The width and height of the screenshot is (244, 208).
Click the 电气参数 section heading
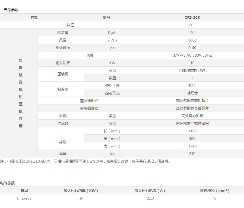tap(8, 183)
